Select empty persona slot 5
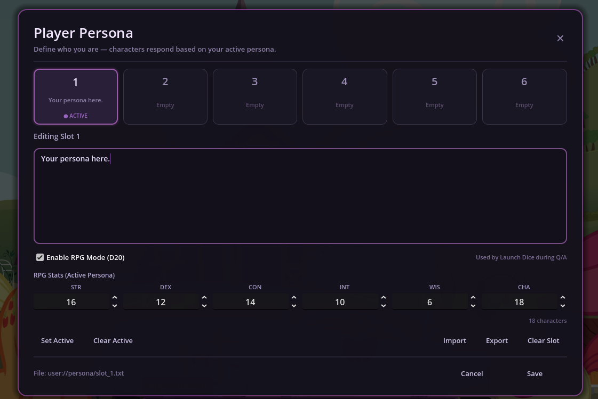This screenshot has height=399, width=598. point(434,97)
